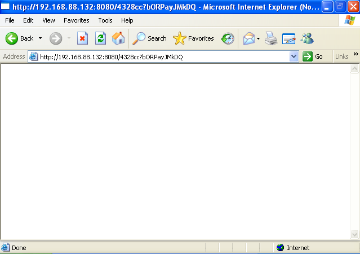Viewport: 360px width, 254px height.
Task: Expand the Links toolbar chevron
Action: pyautogui.click(x=356, y=54)
